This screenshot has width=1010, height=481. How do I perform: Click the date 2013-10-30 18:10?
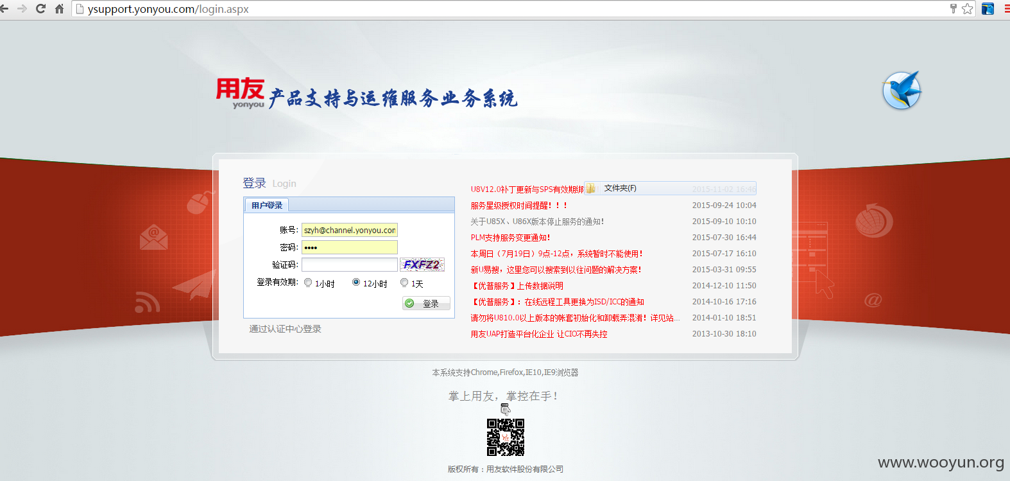pos(724,334)
